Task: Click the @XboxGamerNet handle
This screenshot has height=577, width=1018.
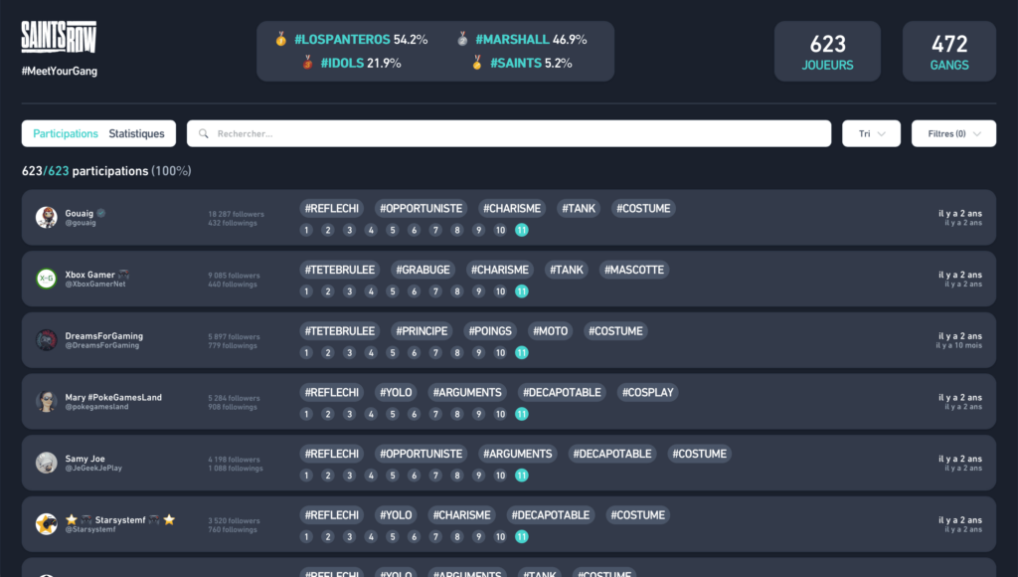Action: coord(95,284)
